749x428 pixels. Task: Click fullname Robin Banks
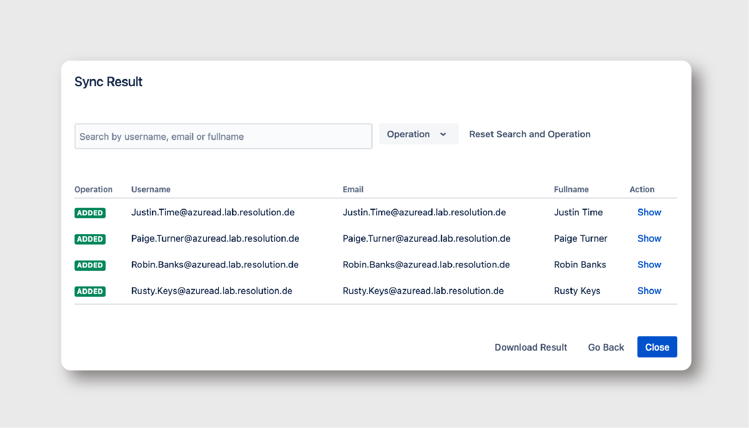(580, 264)
